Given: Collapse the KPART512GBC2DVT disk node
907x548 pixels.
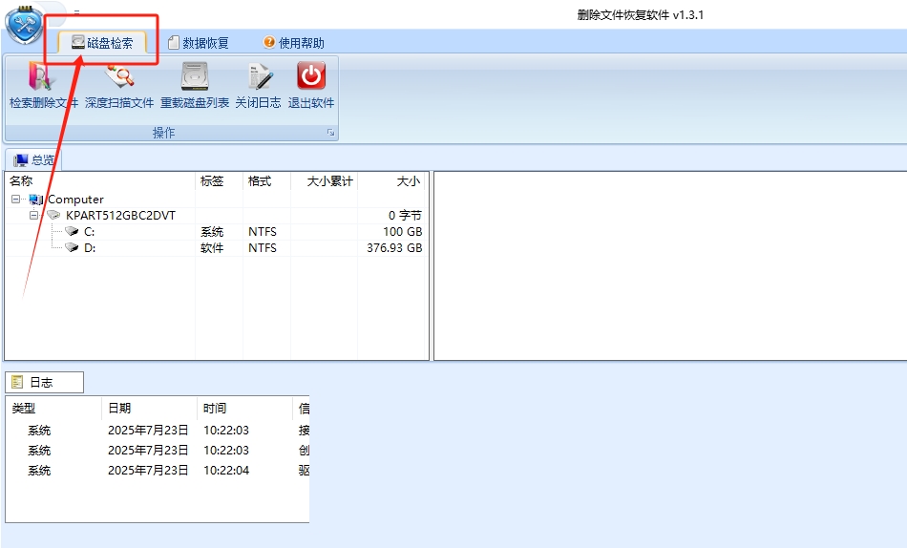Looking at the screenshot, I should coord(34,215).
